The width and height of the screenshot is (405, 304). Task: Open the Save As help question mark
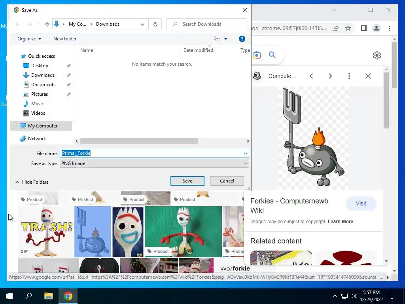[x=242, y=39]
